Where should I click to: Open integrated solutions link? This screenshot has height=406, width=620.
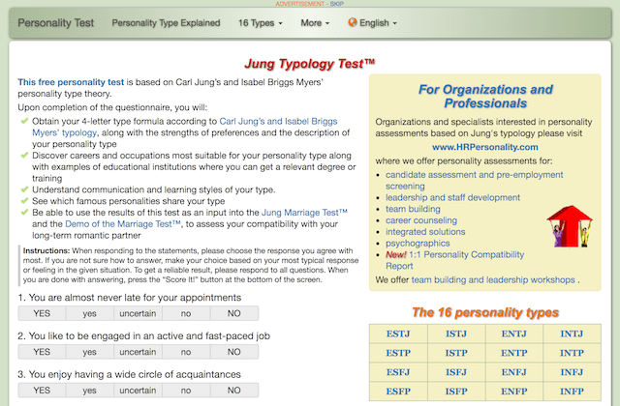coord(425,232)
